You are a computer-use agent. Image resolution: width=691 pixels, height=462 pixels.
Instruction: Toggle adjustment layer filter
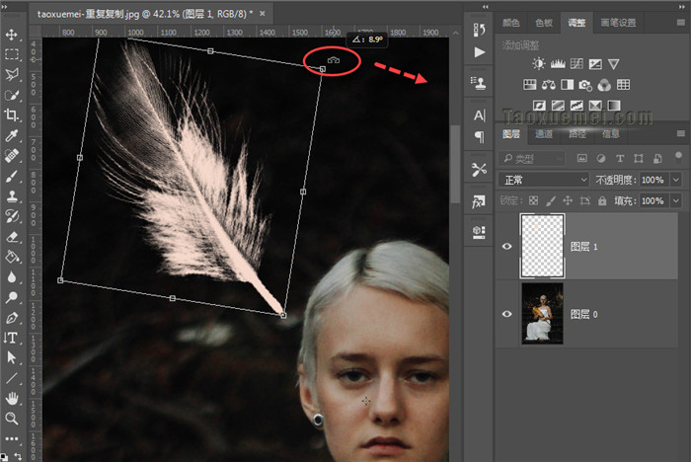(600, 158)
